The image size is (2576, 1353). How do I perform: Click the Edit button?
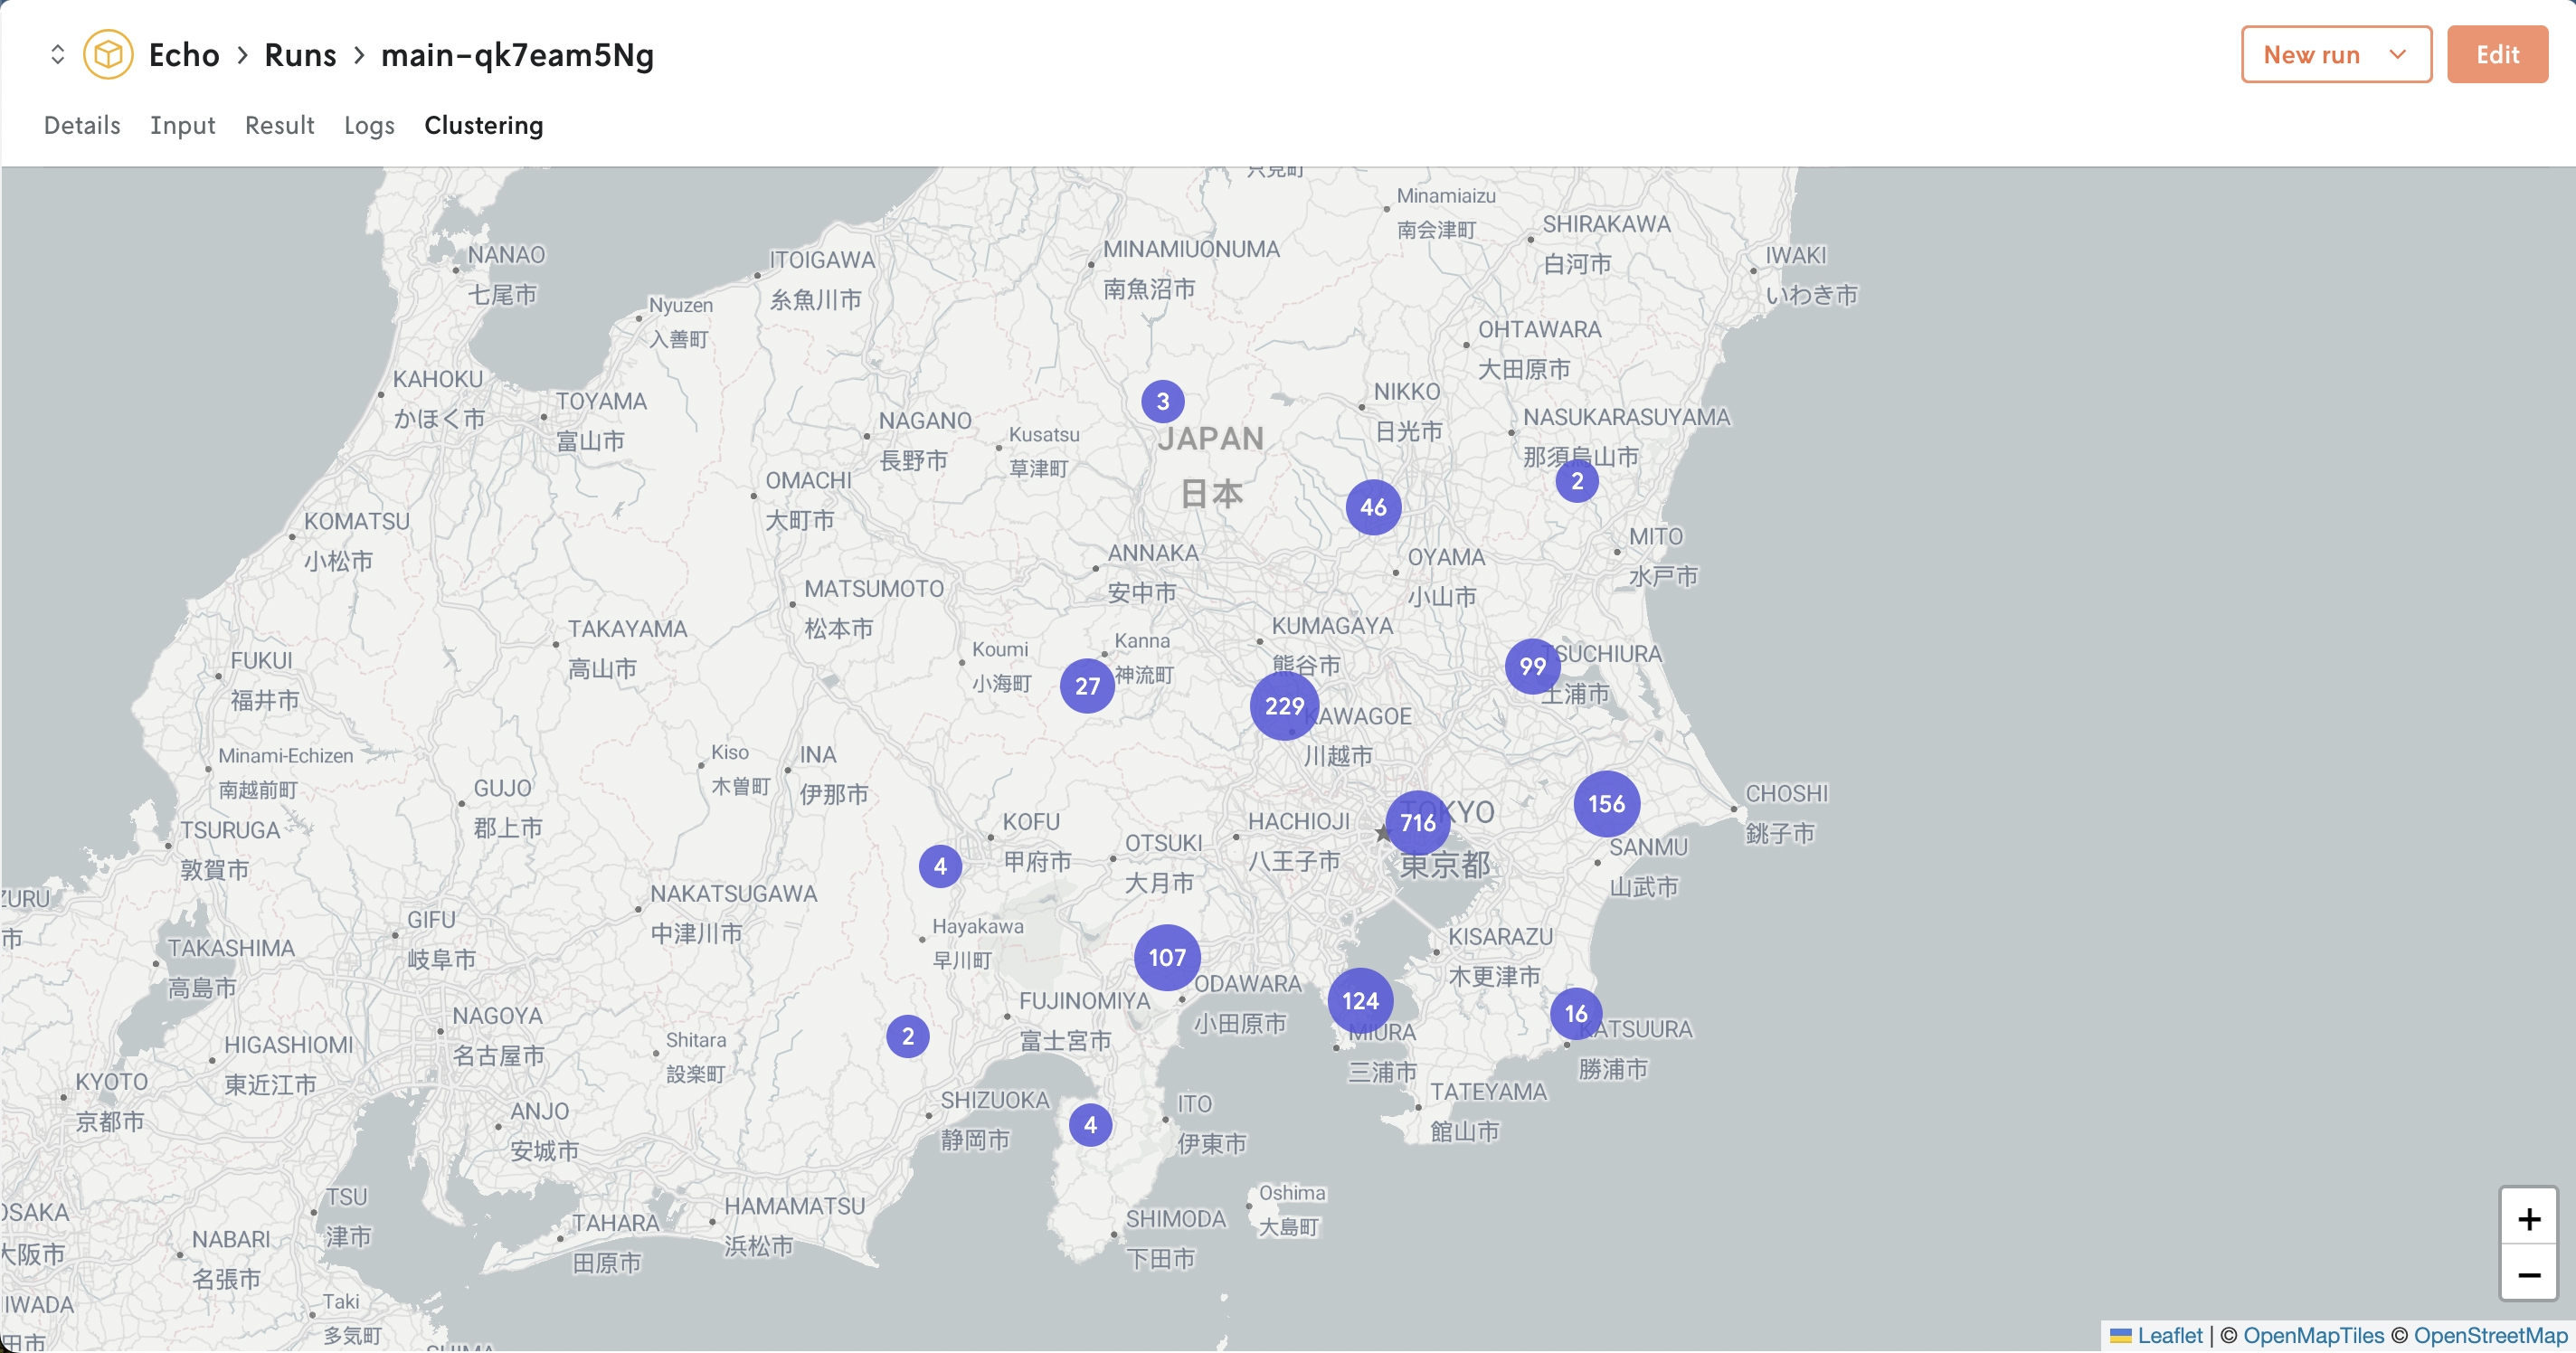pyautogui.click(x=2495, y=52)
